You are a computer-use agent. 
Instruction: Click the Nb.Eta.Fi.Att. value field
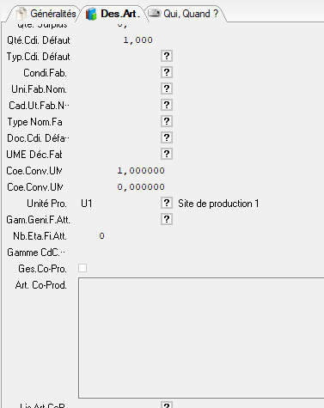[92, 236]
